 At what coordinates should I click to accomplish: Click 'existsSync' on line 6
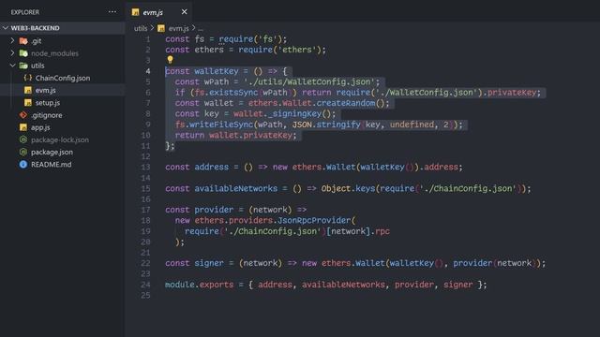(x=233, y=93)
